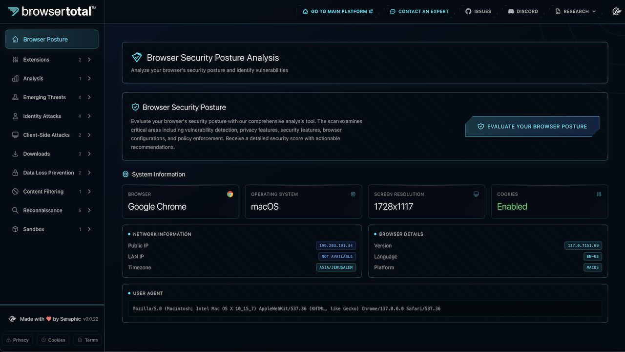Click the Google Chrome logo in Browser card
Viewport: 625px width, 352px height.
230,194
